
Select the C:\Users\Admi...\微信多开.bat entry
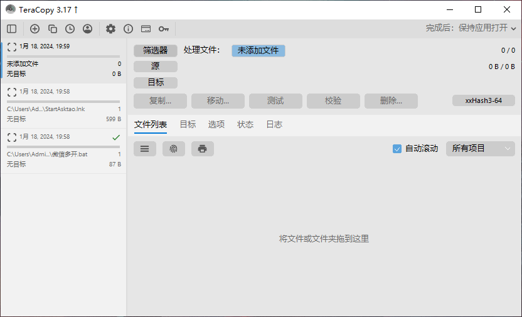click(47, 154)
